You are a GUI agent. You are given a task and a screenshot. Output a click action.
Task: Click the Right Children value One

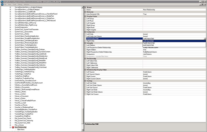coord(145,50)
